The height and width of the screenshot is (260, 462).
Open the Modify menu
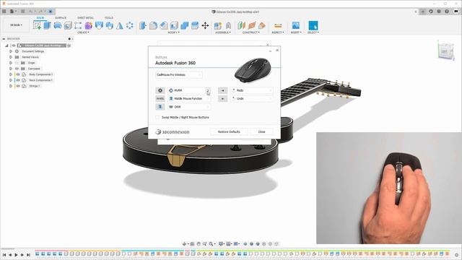173,32
